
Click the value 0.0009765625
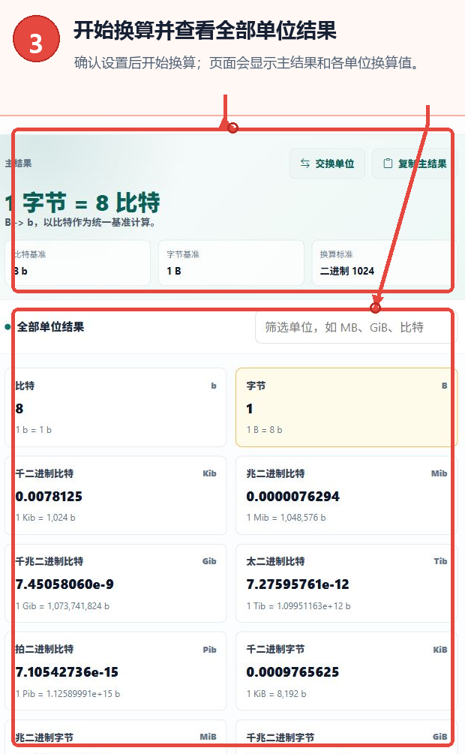tap(292, 671)
